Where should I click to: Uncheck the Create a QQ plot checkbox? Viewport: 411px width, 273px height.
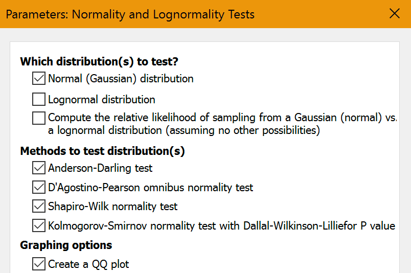[x=39, y=264]
